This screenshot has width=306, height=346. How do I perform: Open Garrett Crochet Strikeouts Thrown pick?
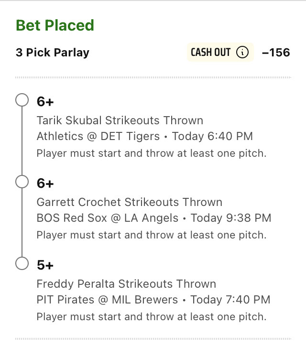(x=130, y=202)
